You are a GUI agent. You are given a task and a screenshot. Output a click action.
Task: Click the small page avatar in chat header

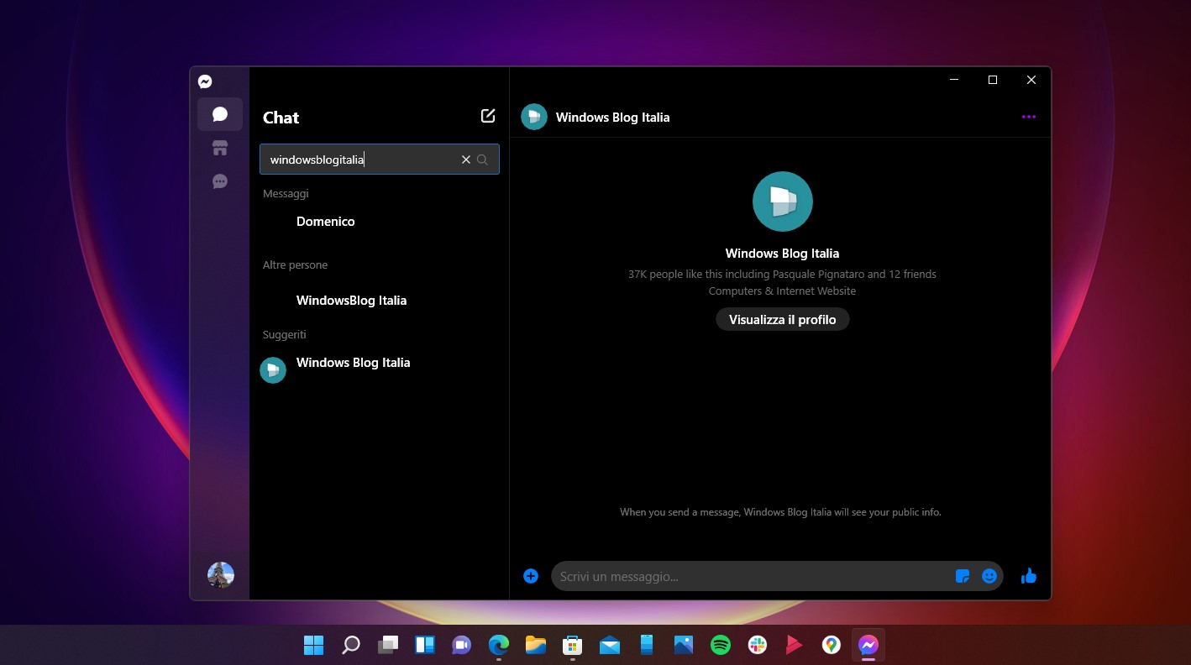pyautogui.click(x=534, y=117)
